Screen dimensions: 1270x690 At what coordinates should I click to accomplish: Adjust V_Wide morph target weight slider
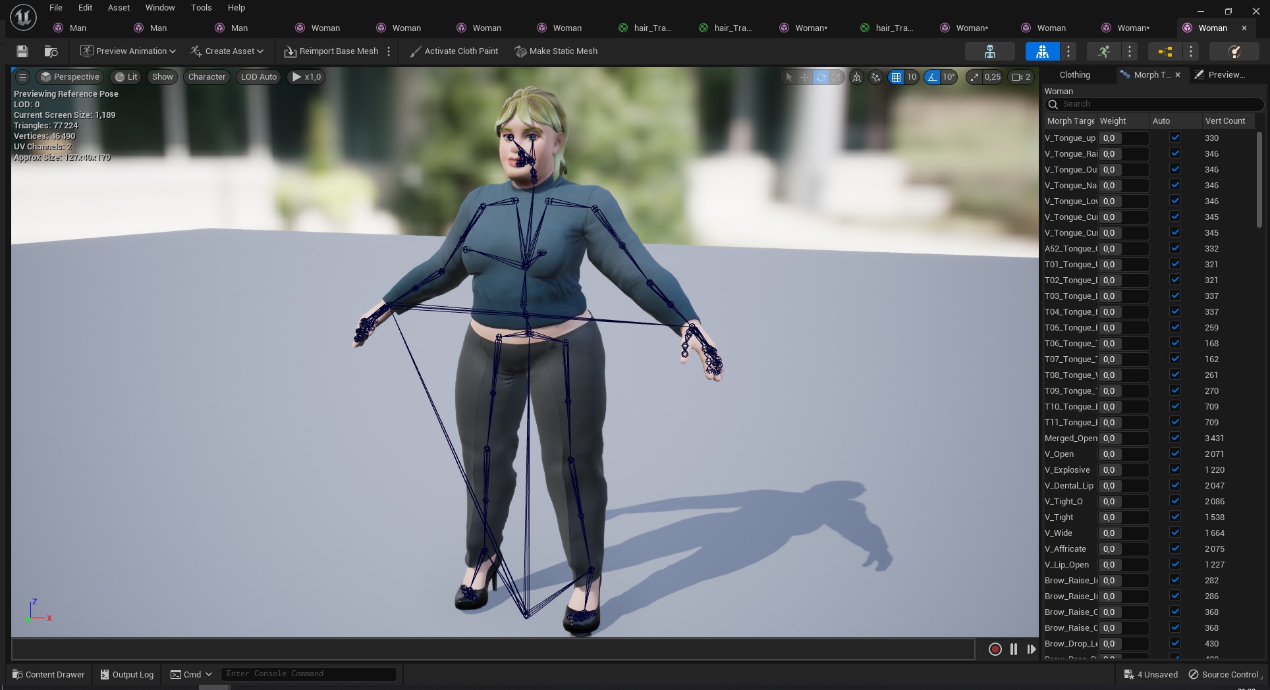1123,533
